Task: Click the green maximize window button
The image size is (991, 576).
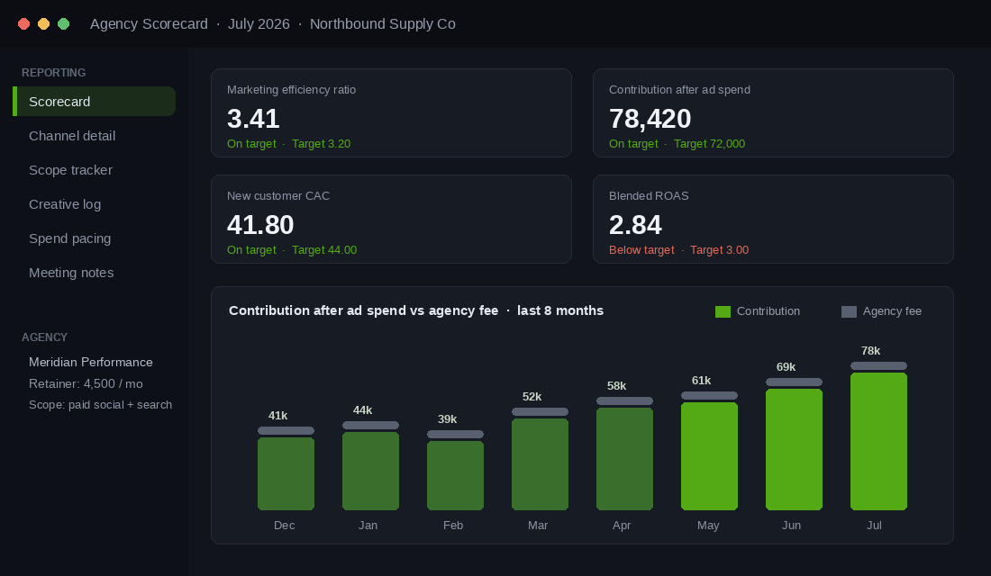Action: click(x=63, y=24)
